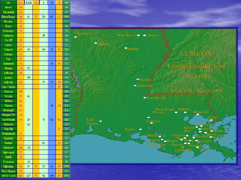Click the white marker beside Pineville on the map
241x180 pixels.
[138, 79]
